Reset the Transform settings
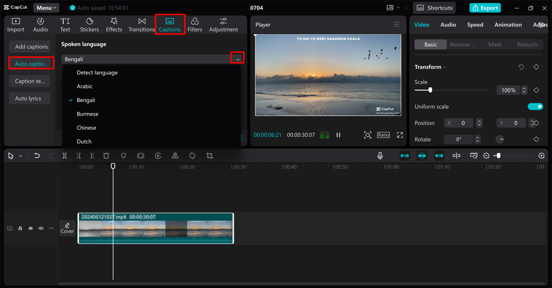The image size is (552, 288). (521, 67)
